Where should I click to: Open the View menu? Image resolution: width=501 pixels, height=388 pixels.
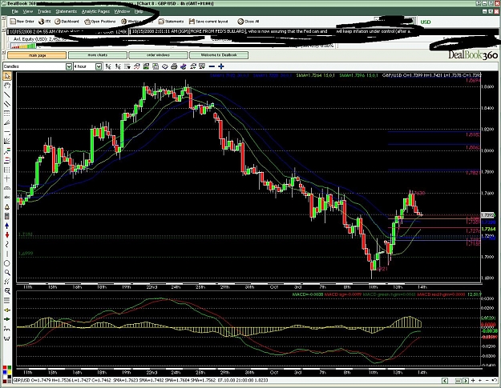pos(28,11)
